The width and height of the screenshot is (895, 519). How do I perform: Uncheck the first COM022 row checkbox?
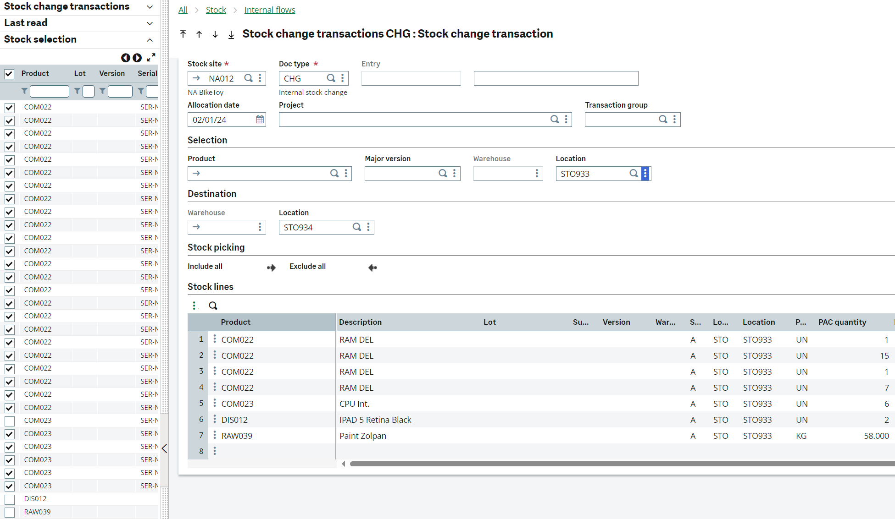point(9,107)
